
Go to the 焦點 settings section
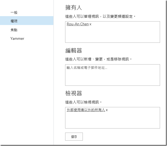tap(14, 30)
